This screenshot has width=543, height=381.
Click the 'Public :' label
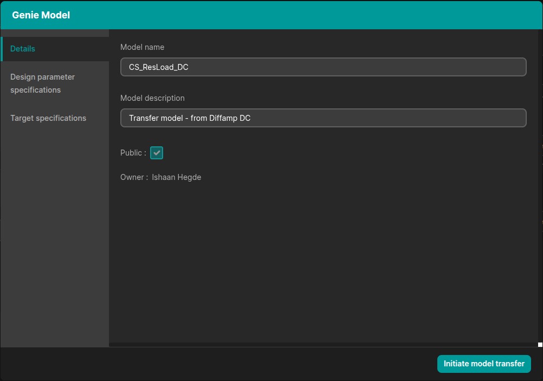pyautogui.click(x=133, y=153)
